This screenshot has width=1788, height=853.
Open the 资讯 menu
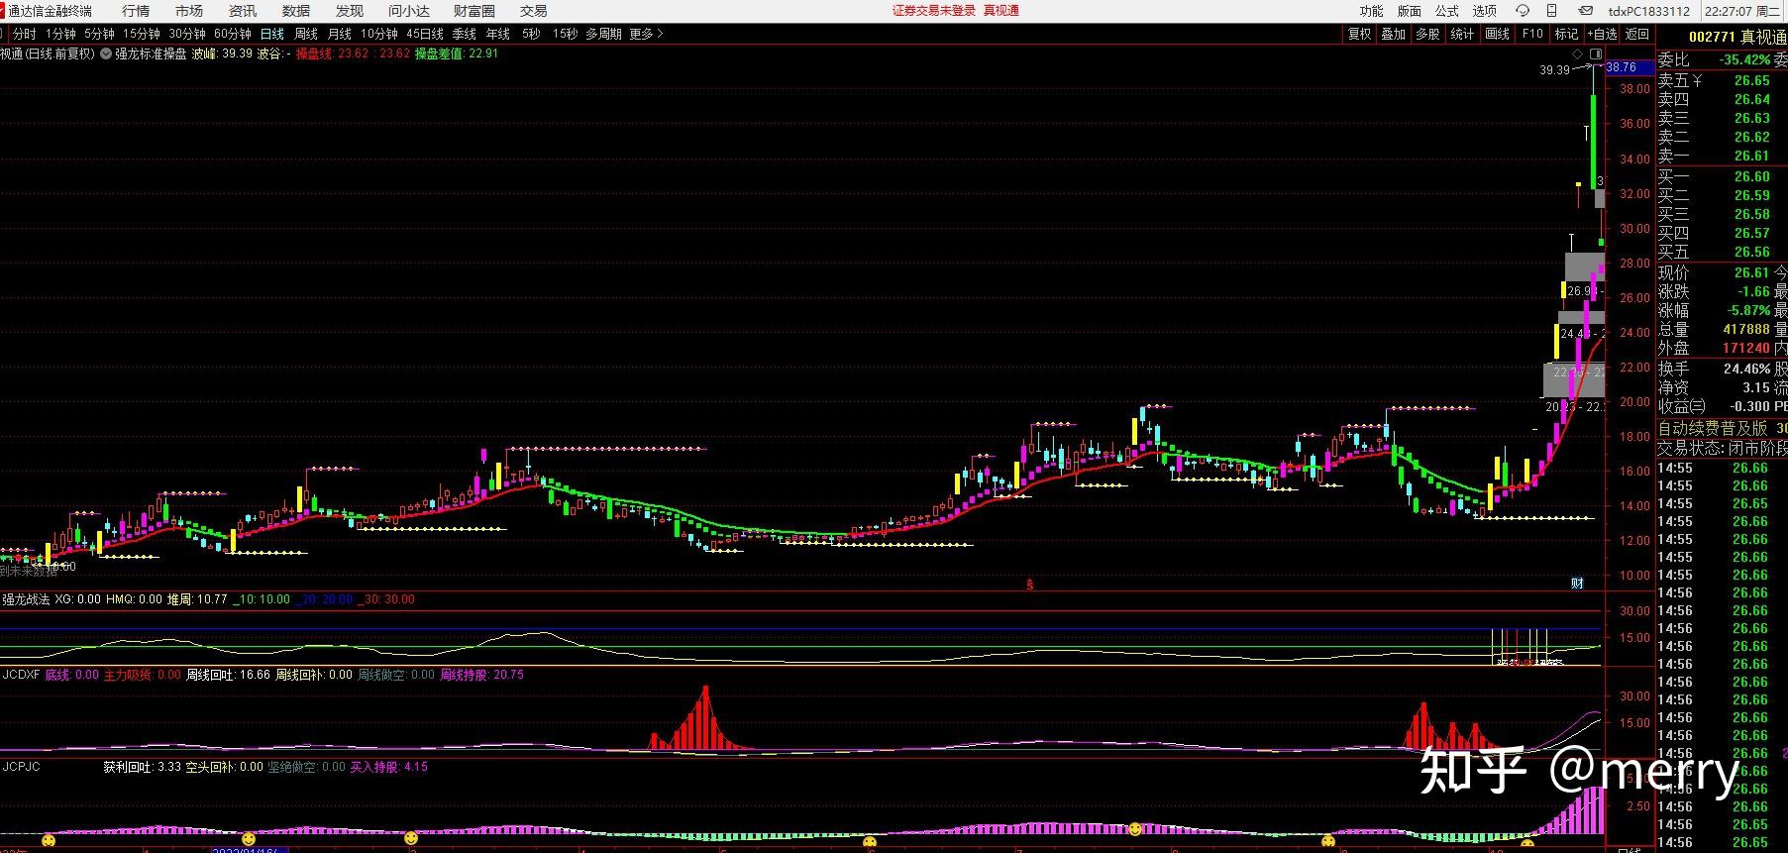(x=243, y=11)
